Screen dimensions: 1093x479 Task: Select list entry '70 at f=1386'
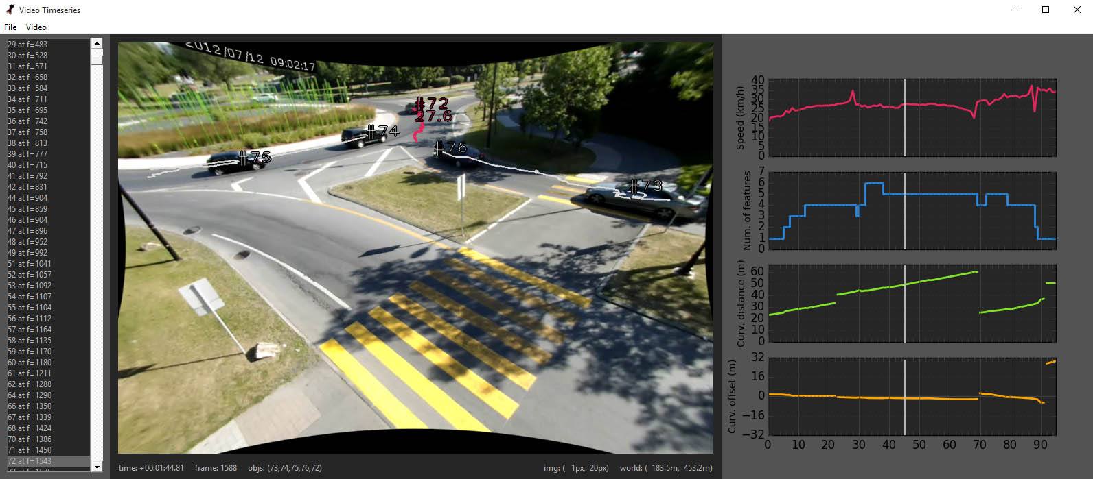click(48, 439)
